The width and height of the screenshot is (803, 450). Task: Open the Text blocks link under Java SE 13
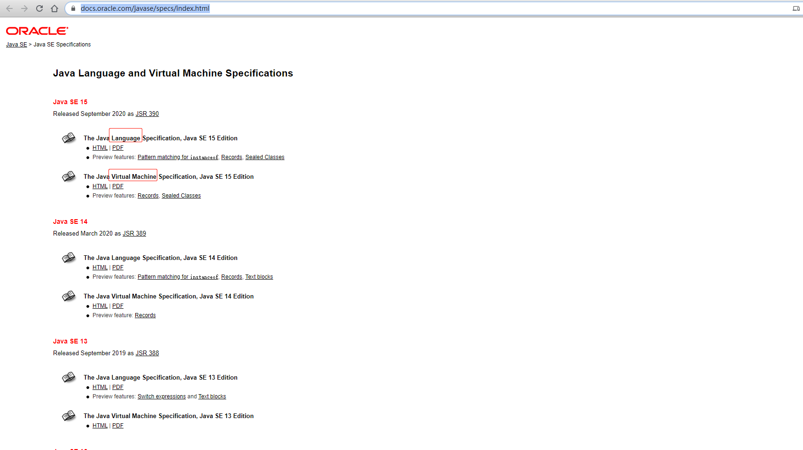click(x=212, y=397)
